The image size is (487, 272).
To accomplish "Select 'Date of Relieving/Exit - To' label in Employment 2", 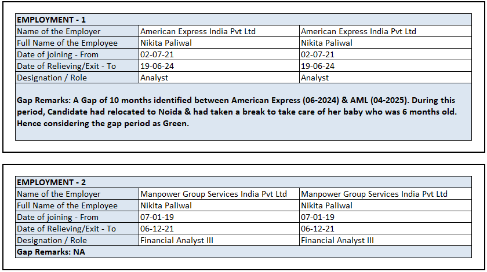I will click(x=67, y=229).
